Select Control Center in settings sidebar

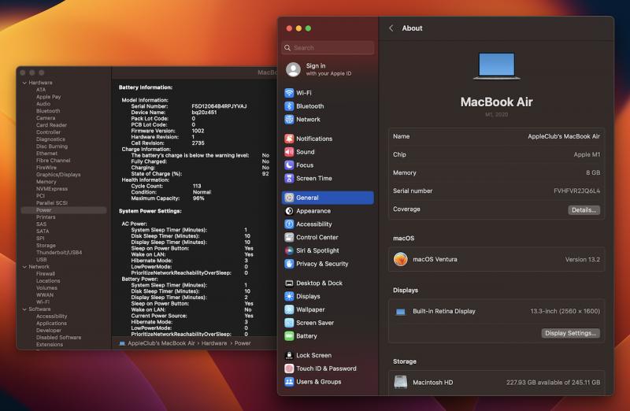(317, 238)
